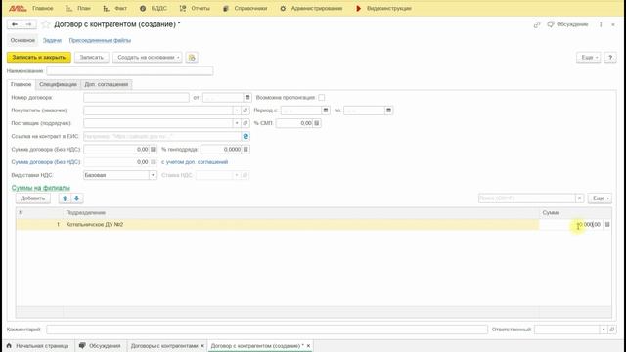Open calendar for period 'по' field
Image resolution: width=626 pixels, height=352 pixels.
click(388, 110)
